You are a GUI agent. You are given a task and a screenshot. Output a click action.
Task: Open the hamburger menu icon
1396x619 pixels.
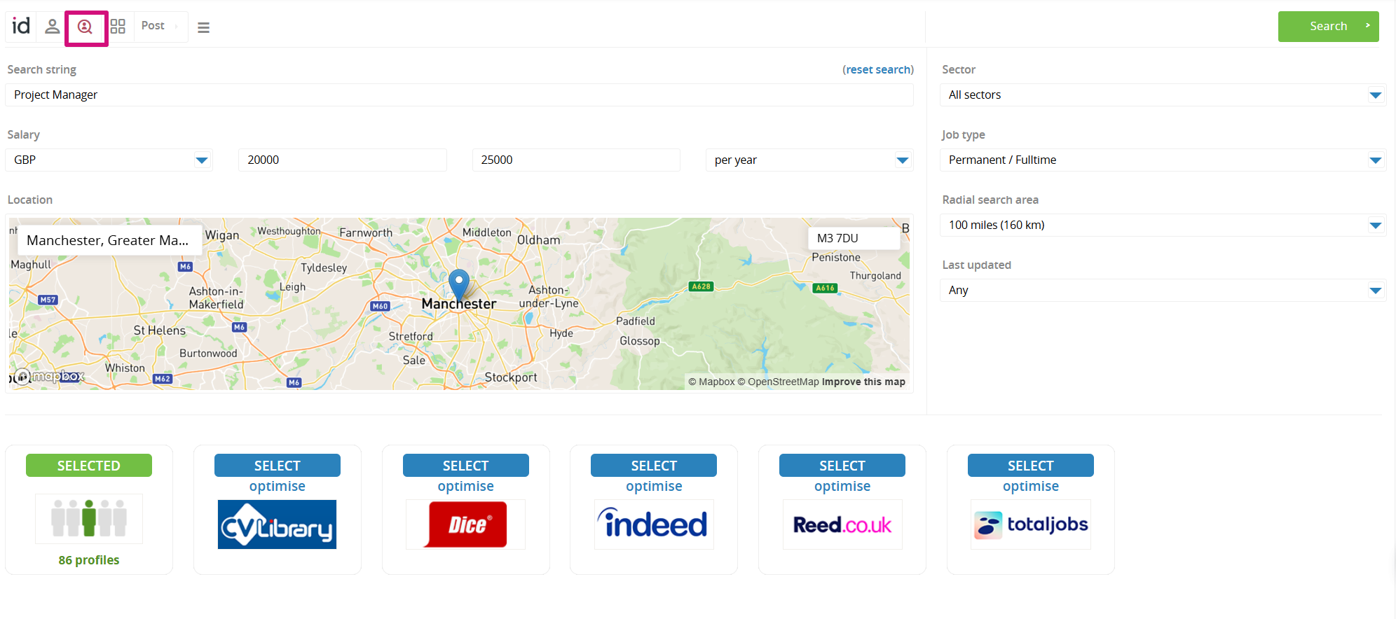click(x=204, y=28)
